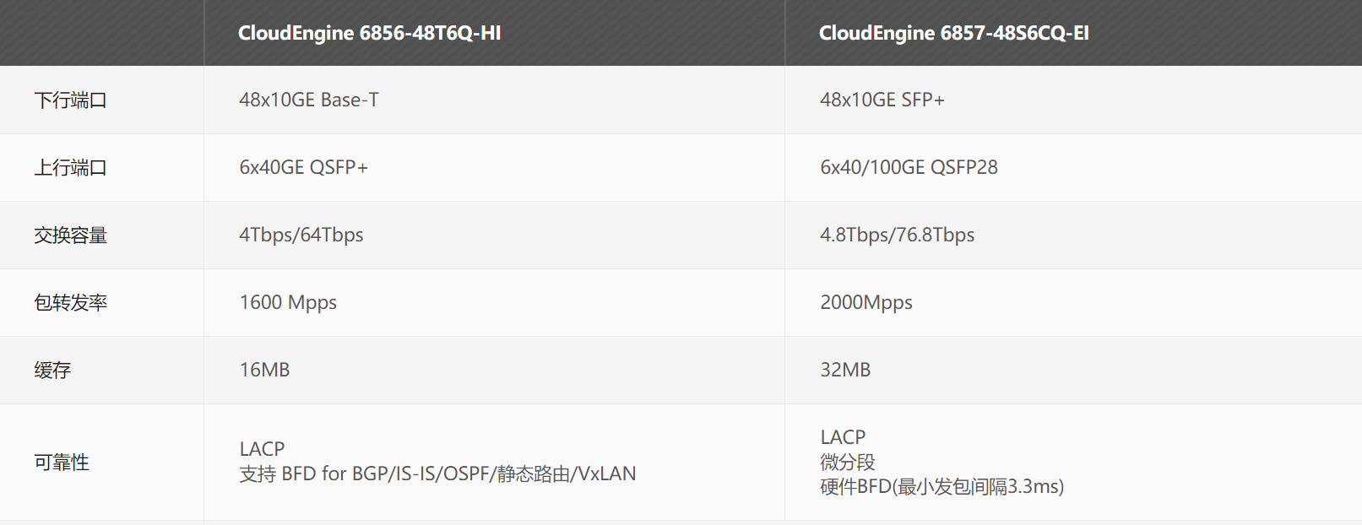Click the 包转发率 row label
The image size is (1362, 525).
pyautogui.click(x=70, y=303)
